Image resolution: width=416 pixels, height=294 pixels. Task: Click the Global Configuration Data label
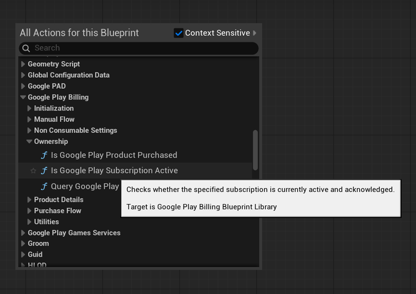(x=69, y=75)
